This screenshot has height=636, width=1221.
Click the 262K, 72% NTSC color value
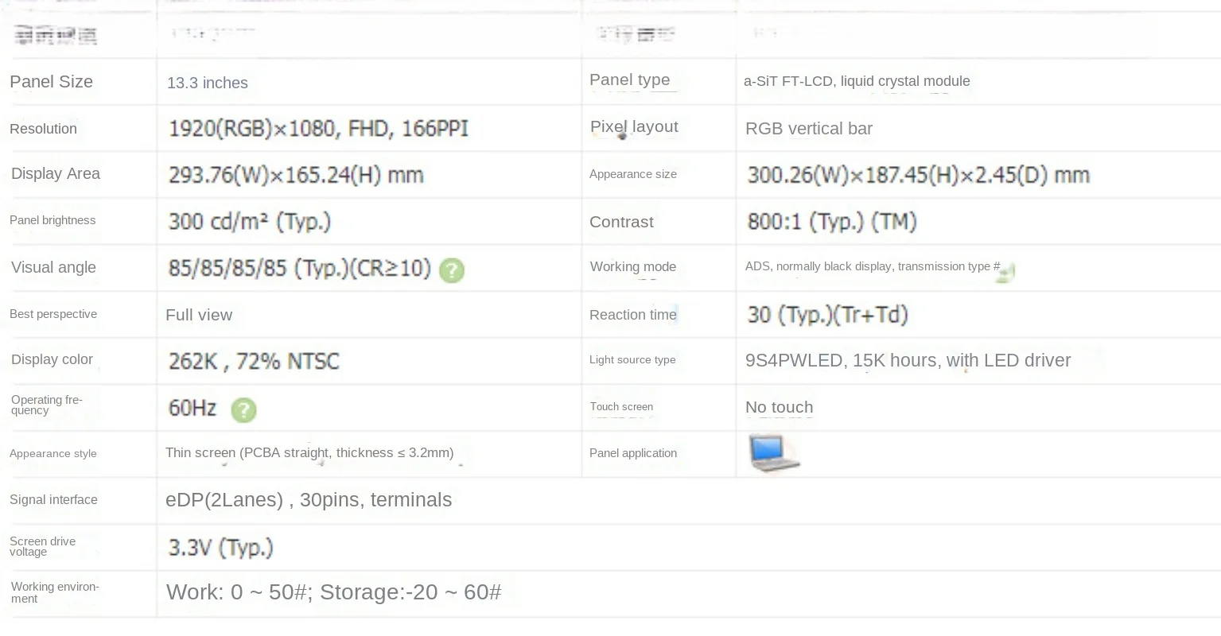coord(254,362)
